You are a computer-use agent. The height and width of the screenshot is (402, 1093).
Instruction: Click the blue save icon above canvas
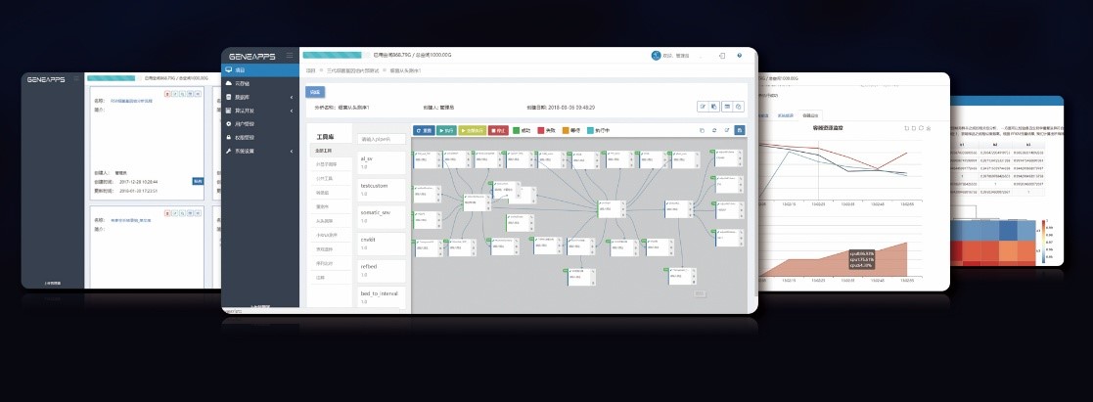pos(740,129)
